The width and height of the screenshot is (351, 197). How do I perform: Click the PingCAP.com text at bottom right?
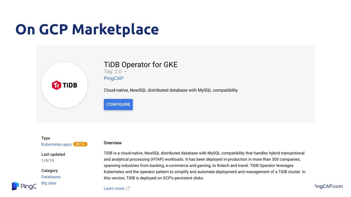(x=329, y=186)
